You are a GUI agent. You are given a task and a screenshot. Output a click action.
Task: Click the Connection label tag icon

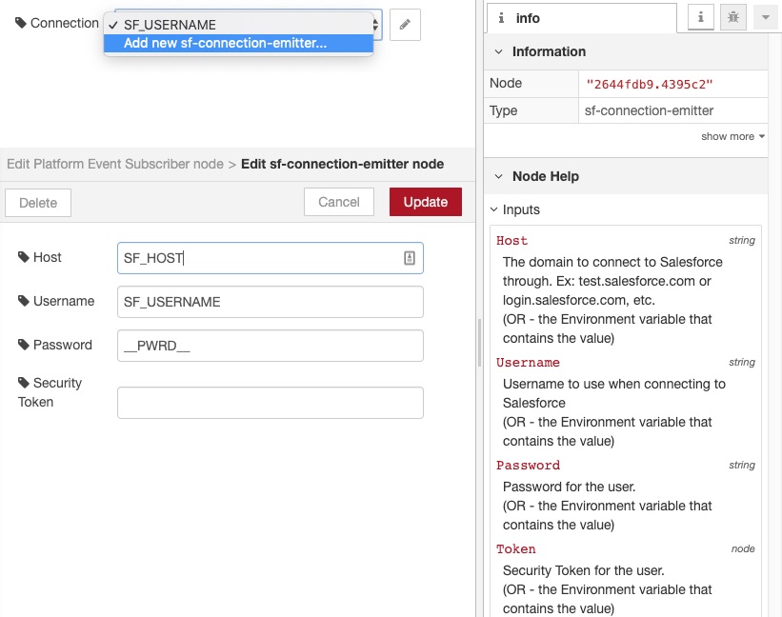(x=20, y=23)
